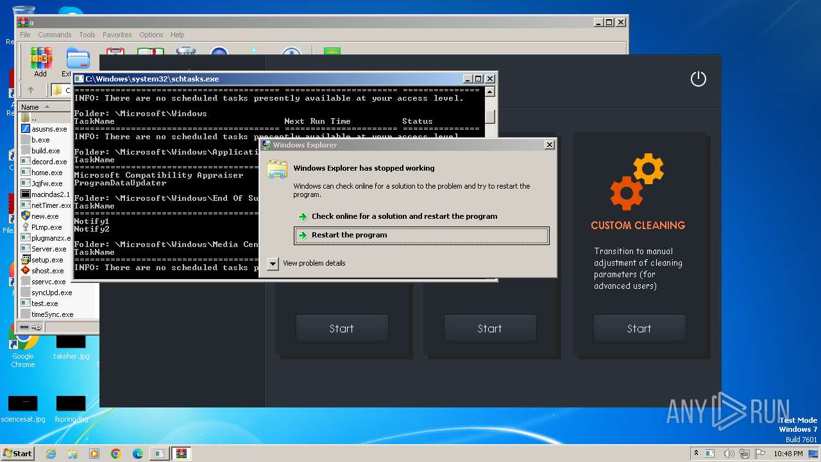Expand View problem details arrow
The height and width of the screenshot is (462, 821).
[273, 263]
